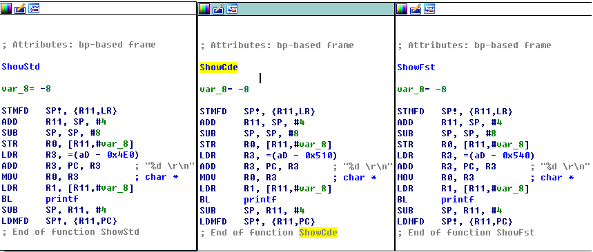This screenshot has width=593, height=252.
Task: Click STR R0 instruction in ShowStd
Action: click(68, 144)
